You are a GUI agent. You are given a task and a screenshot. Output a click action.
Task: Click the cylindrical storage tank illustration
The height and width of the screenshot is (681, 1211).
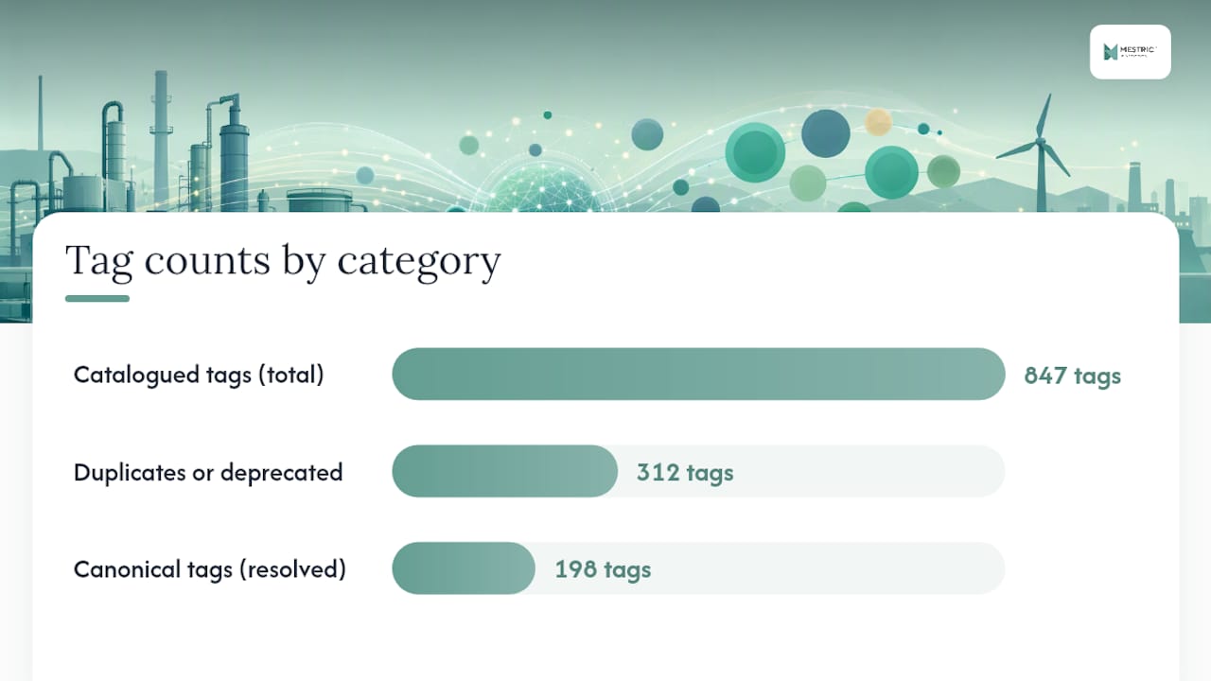319,200
